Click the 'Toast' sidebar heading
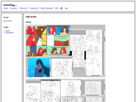This screenshot has width=136, height=102. tap(6, 17)
